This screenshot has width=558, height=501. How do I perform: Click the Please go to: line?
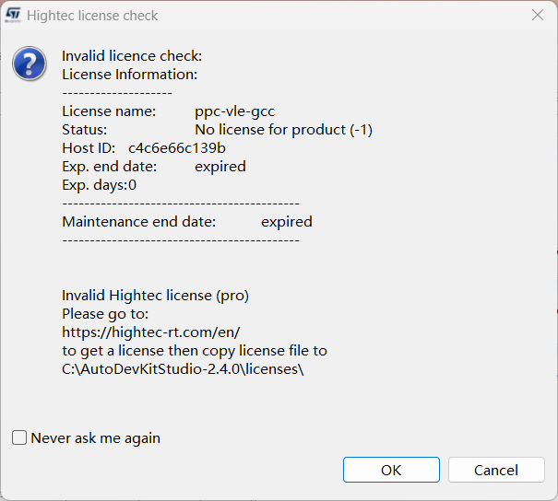(x=105, y=314)
